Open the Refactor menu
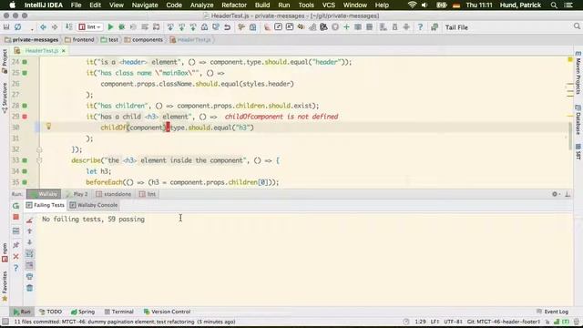 click(234, 5)
